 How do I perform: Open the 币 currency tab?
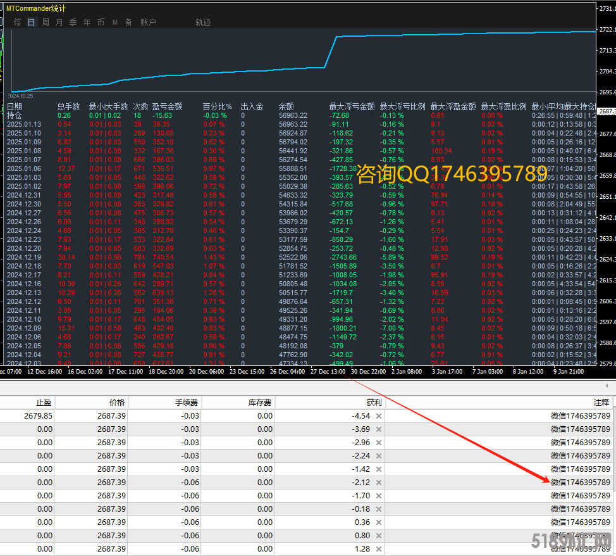[x=101, y=22]
